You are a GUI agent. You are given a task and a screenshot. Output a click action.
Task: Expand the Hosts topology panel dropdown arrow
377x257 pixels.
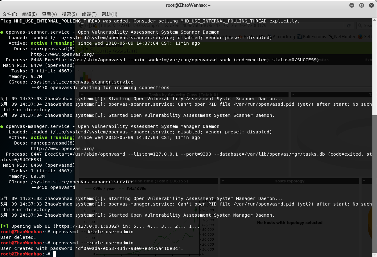[223, 181]
